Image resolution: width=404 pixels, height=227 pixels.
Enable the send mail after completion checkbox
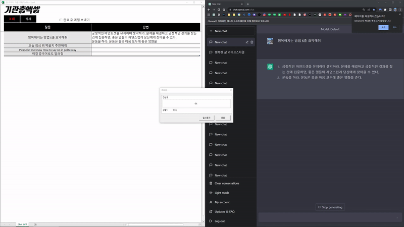[x=61, y=20]
